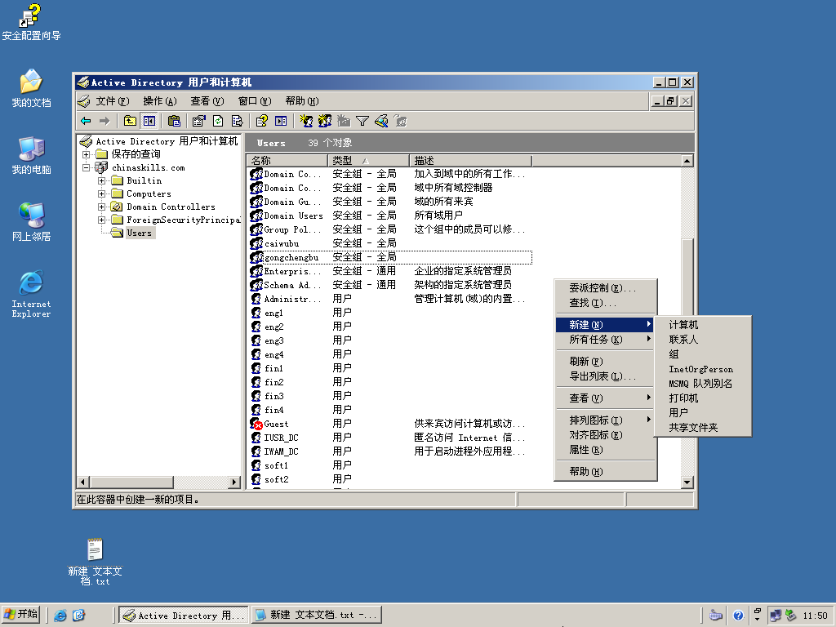
Task: Open Properties via the toolbar icon
Action: [198, 121]
